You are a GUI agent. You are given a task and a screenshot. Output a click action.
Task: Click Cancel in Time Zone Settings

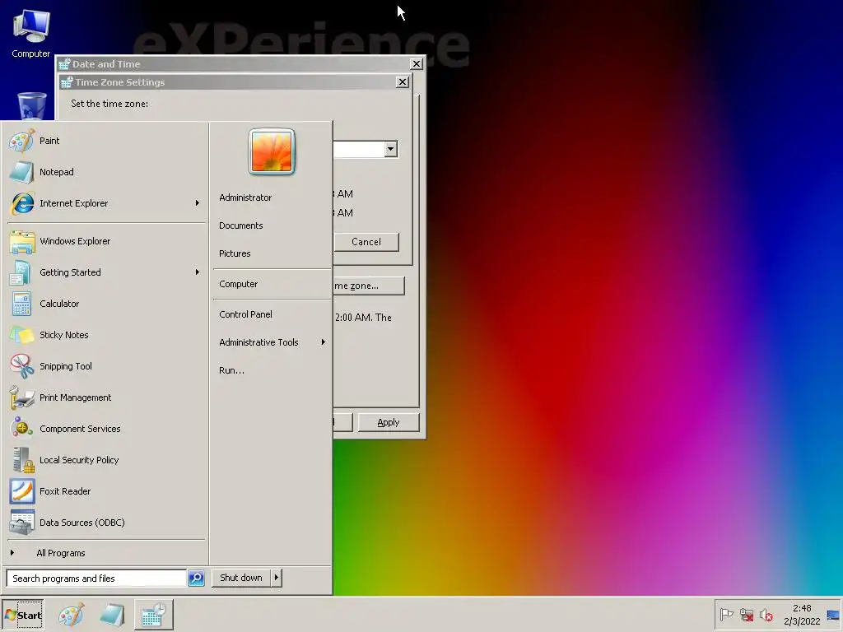366,242
